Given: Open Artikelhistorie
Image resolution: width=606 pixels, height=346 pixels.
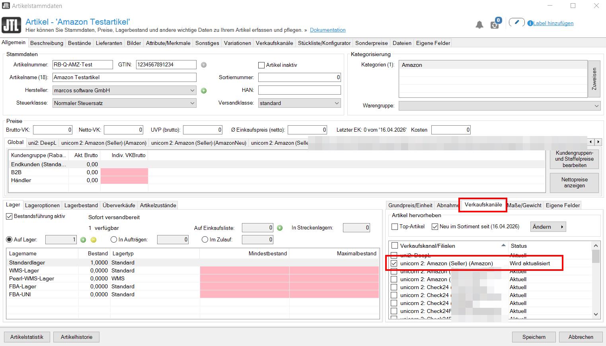Looking at the screenshot, I should (76, 337).
